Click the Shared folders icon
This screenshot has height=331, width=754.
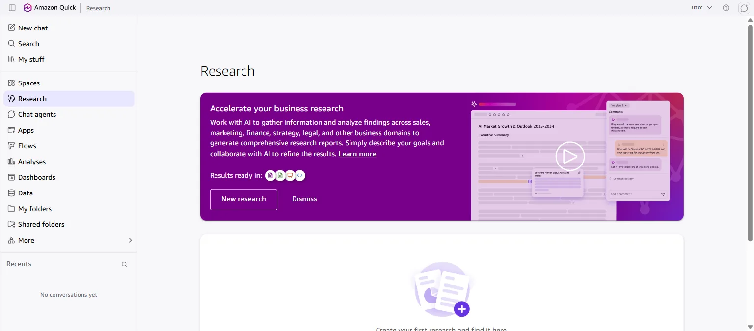click(12, 224)
